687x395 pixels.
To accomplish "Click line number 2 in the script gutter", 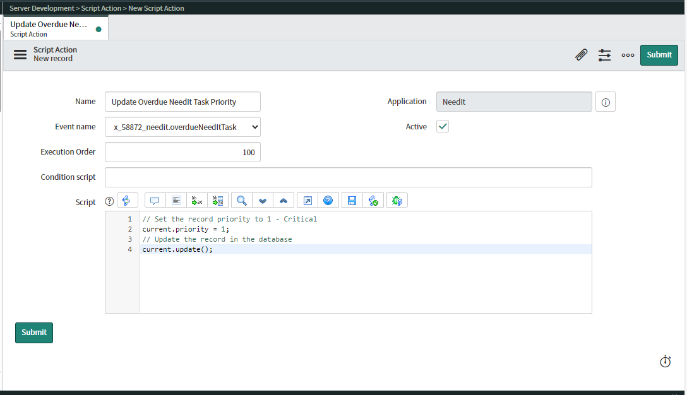I will (x=129, y=229).
